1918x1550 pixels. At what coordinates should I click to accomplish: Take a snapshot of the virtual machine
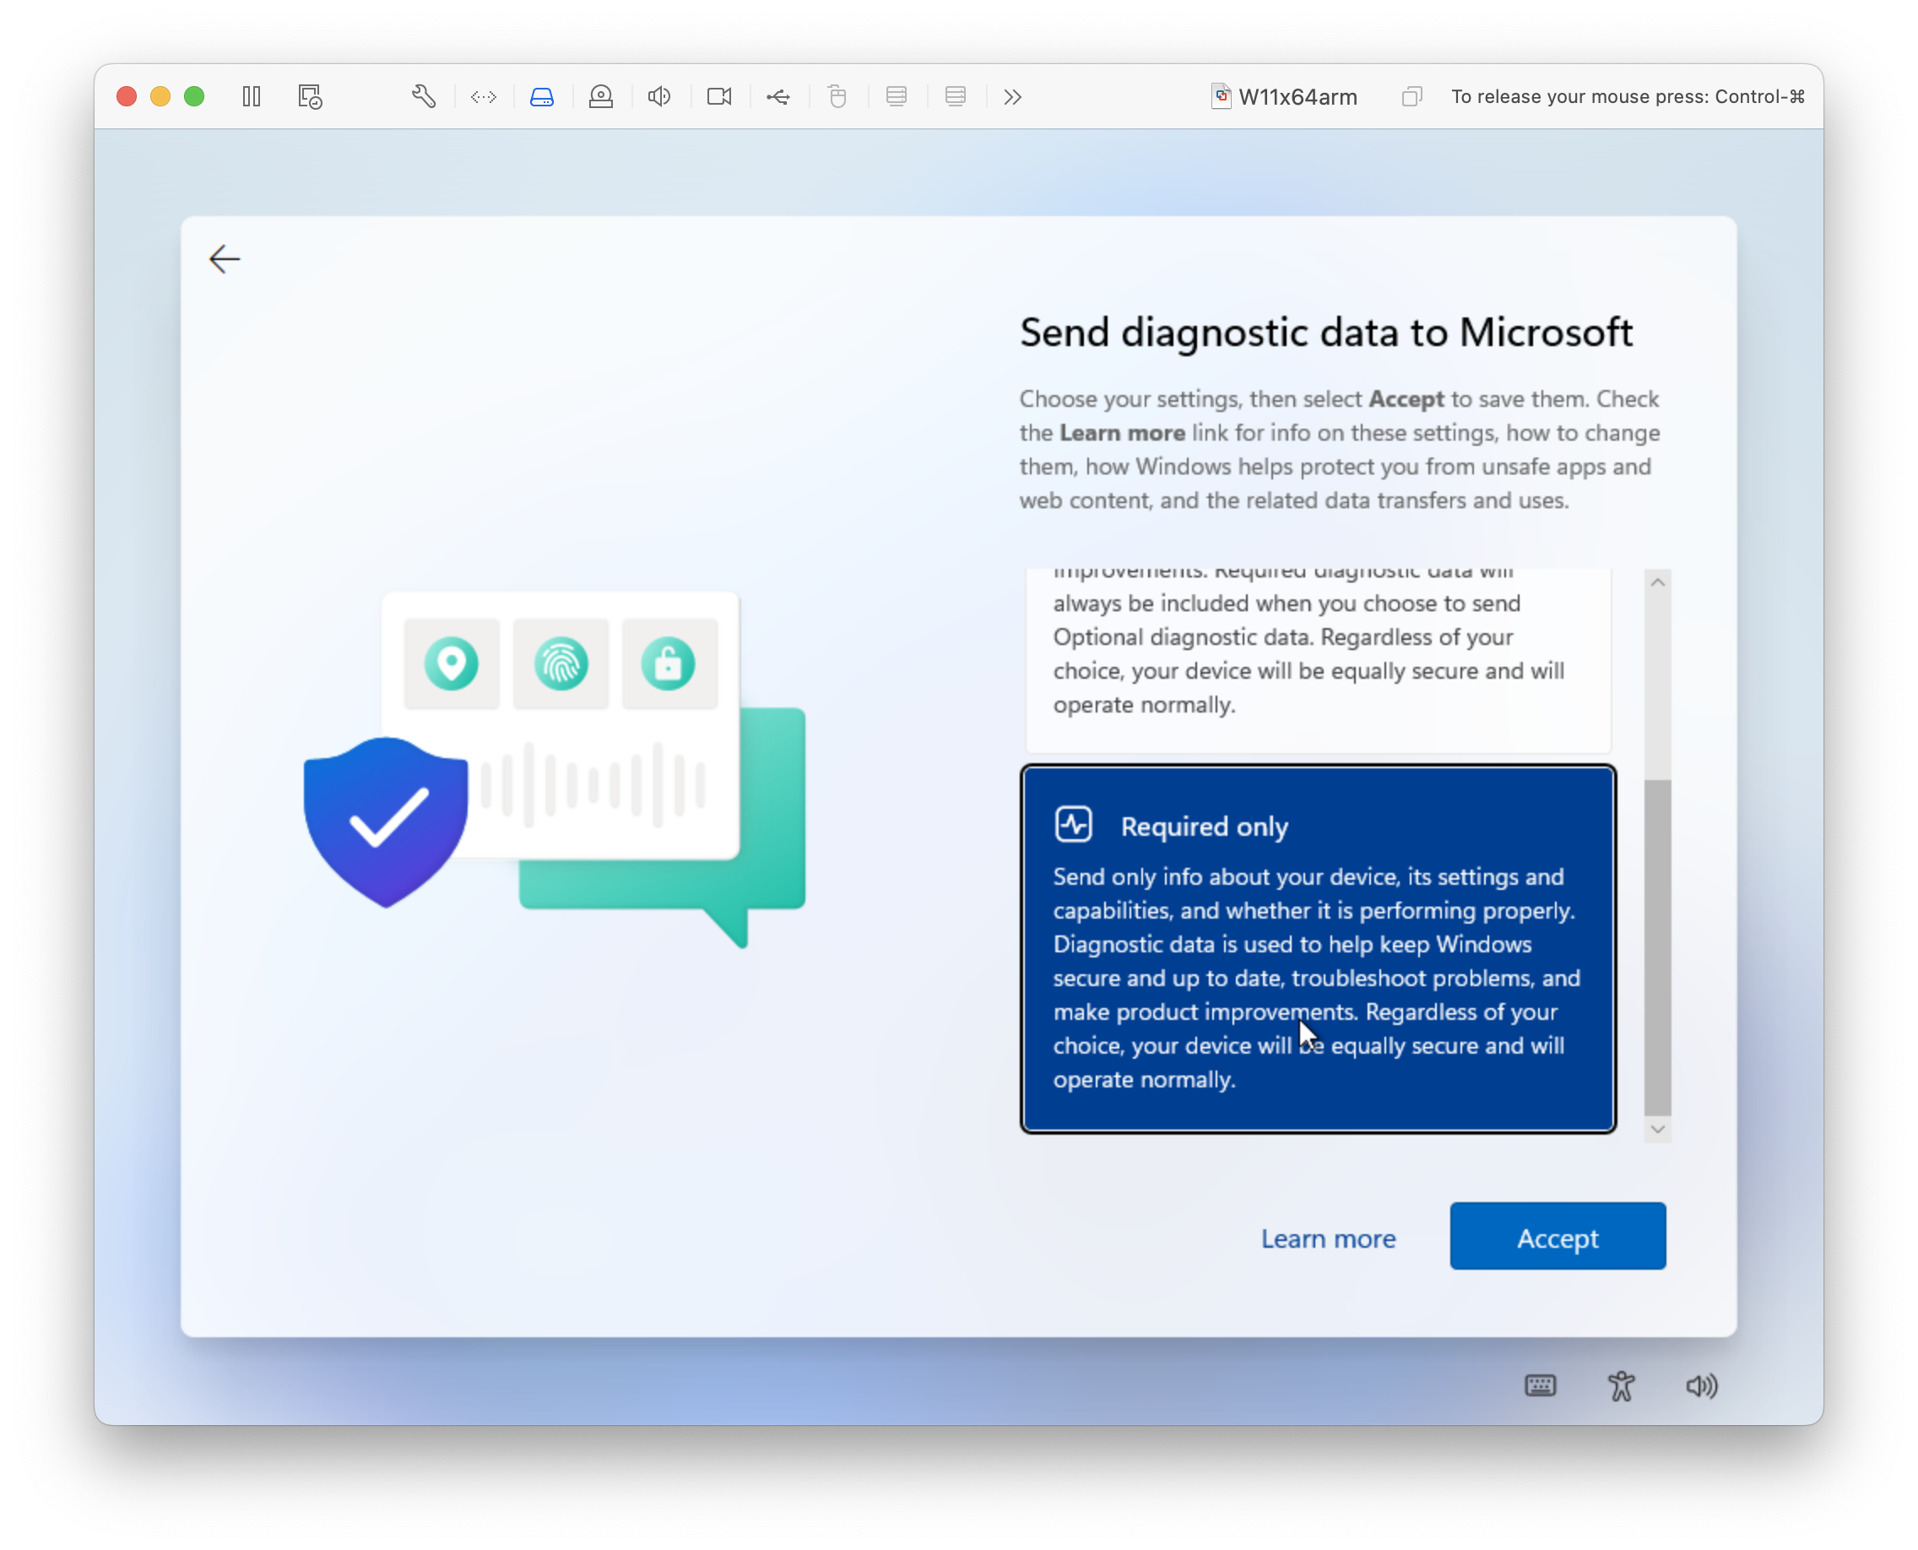[x=310, y=96]
